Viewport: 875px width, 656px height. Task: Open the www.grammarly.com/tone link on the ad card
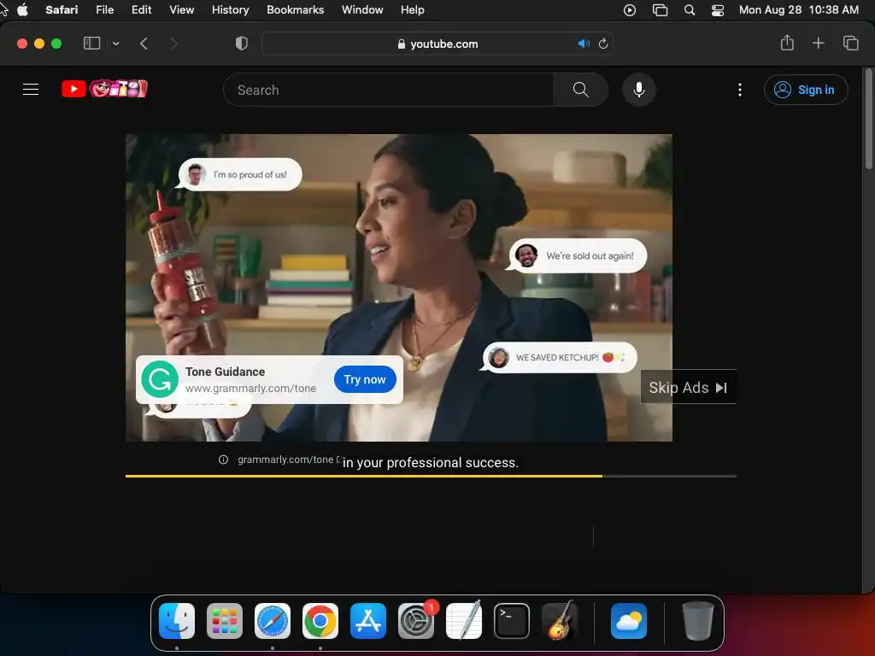pos(250,389)
